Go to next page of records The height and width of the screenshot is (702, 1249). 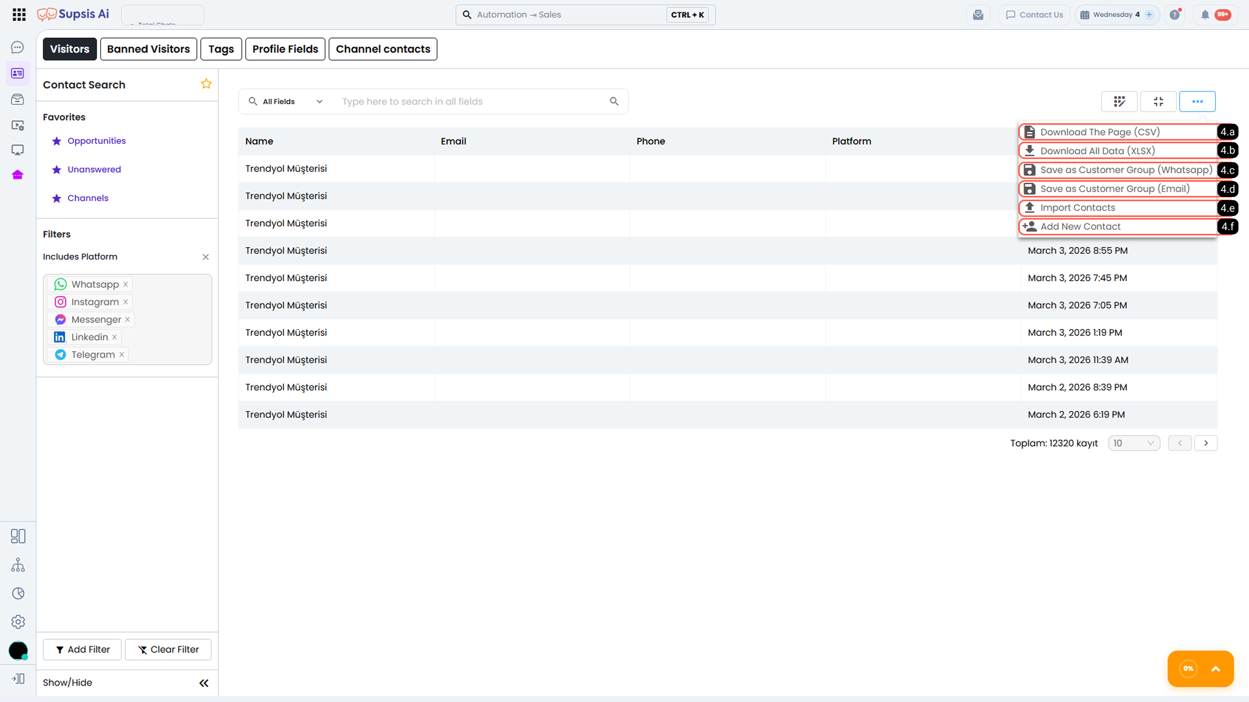[x=1206, y=443]
